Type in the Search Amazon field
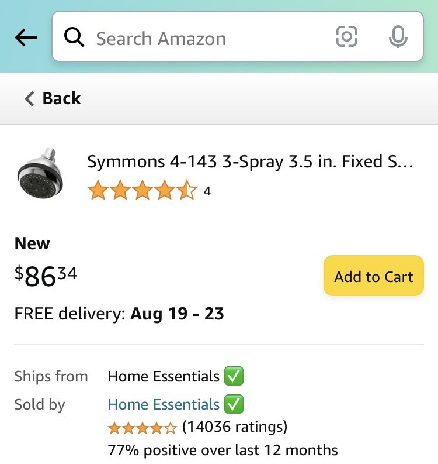438x464 pixels. click(204, 39)
